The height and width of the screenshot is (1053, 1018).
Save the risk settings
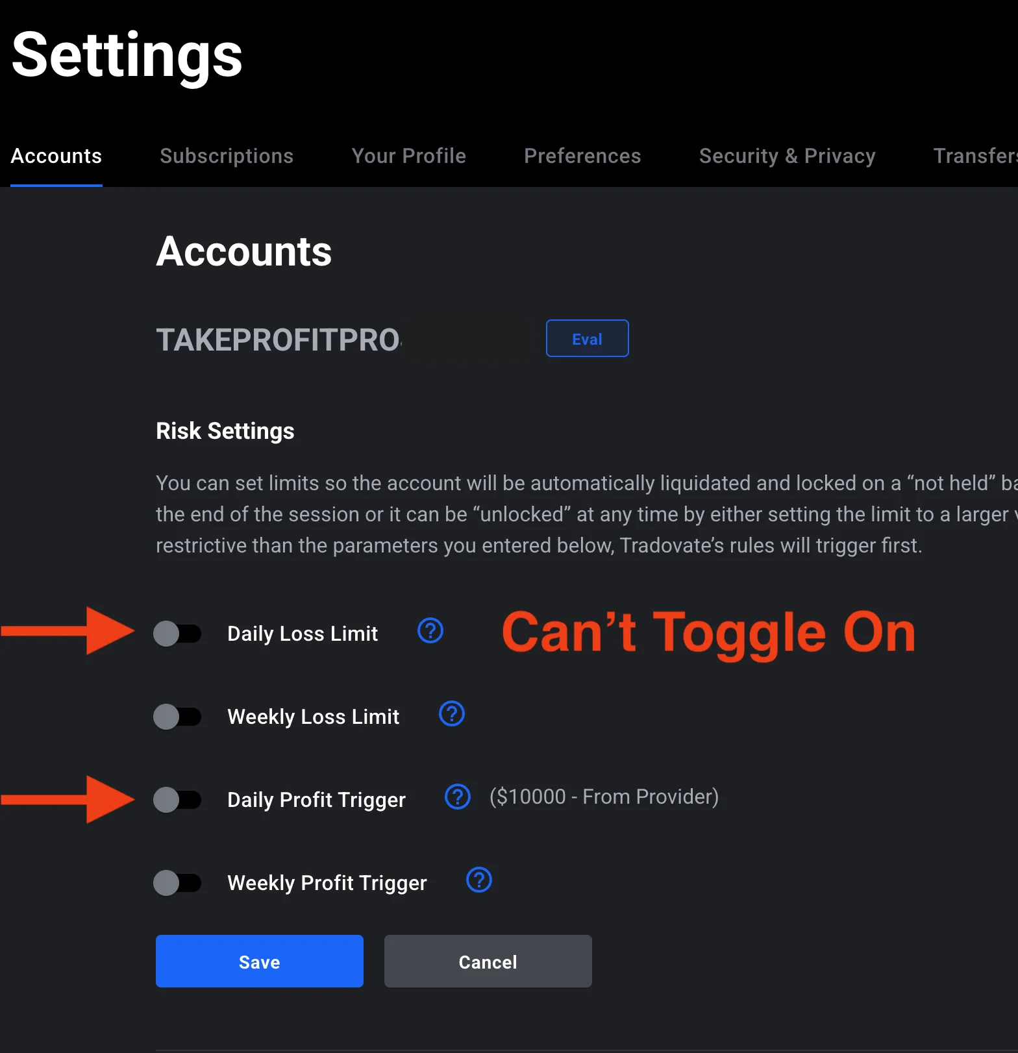click(260, 961)
